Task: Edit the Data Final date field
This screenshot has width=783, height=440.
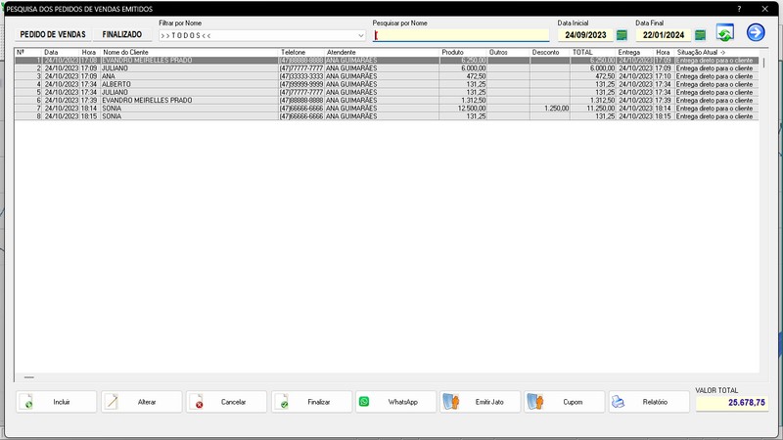Action: (664, 35)
